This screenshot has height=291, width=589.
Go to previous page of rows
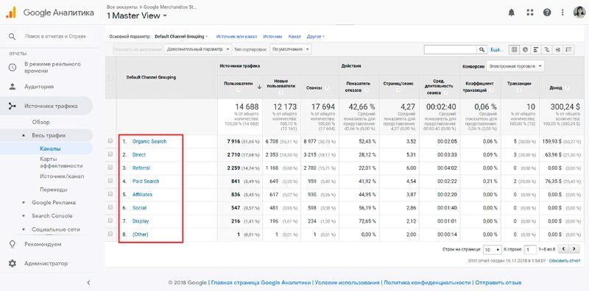[563, 249]
